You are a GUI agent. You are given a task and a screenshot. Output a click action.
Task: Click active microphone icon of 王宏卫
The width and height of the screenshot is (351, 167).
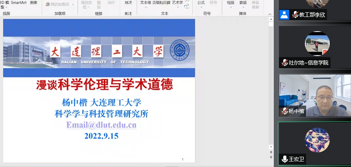(x=284, y=159)
